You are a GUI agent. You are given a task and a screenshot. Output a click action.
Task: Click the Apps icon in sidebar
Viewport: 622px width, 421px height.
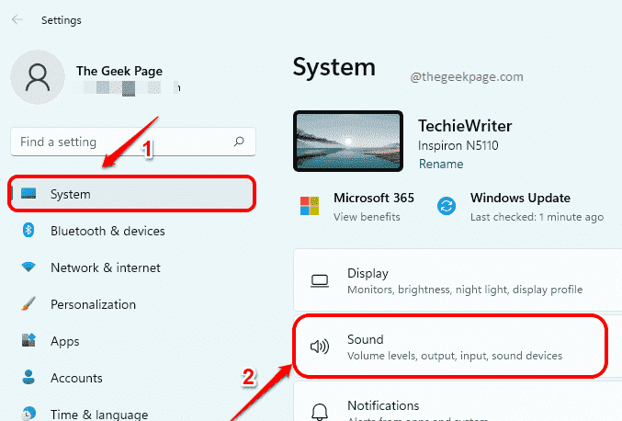(x=28, y=340)
